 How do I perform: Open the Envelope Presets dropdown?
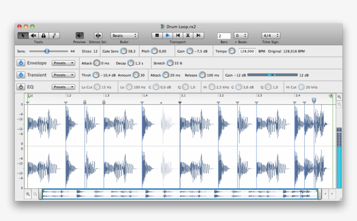[x=63, y=63]
